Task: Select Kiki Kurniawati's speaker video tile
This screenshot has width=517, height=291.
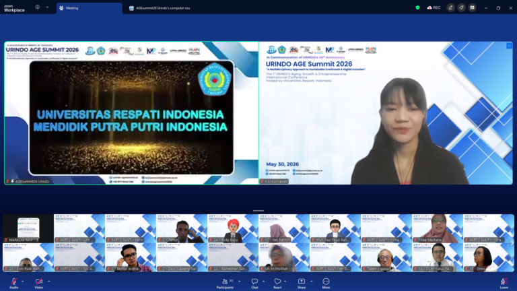Action: point(386,113)
